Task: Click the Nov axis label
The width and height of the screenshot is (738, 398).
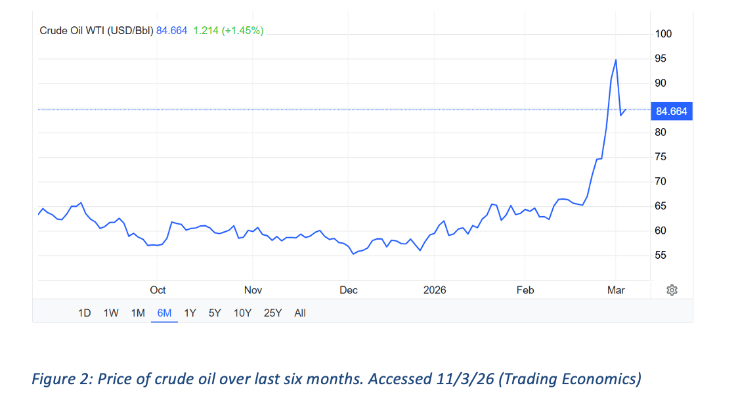Action: pyautogui.click(x=253, y=290)
